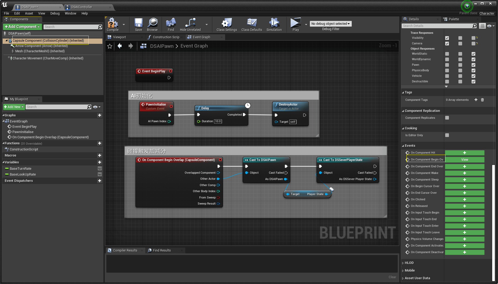
Task: Switch to the DSAIController tab
Action: point(82,7)
